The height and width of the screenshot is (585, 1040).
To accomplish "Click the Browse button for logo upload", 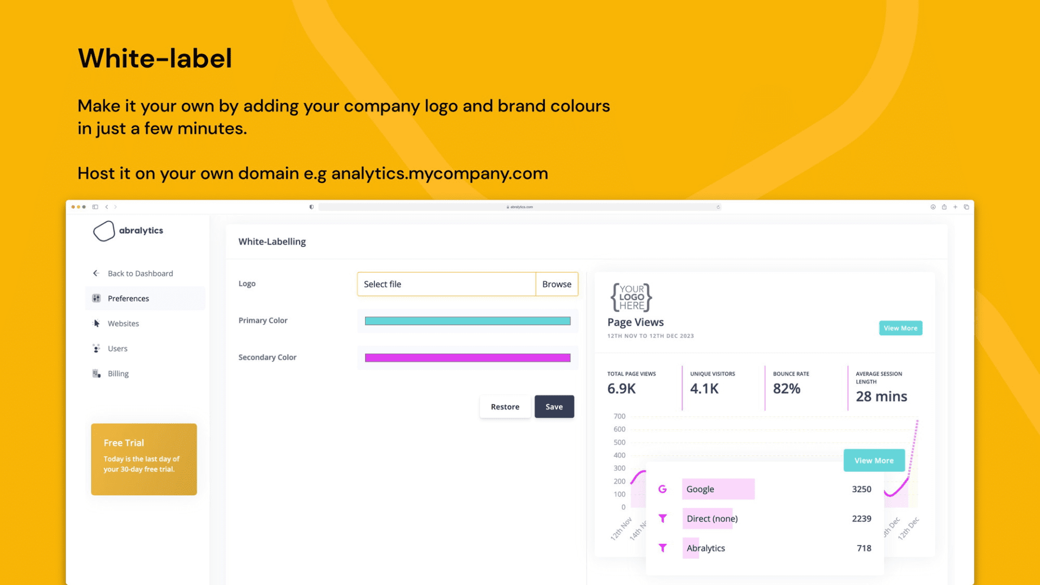I will click(556, 284).
